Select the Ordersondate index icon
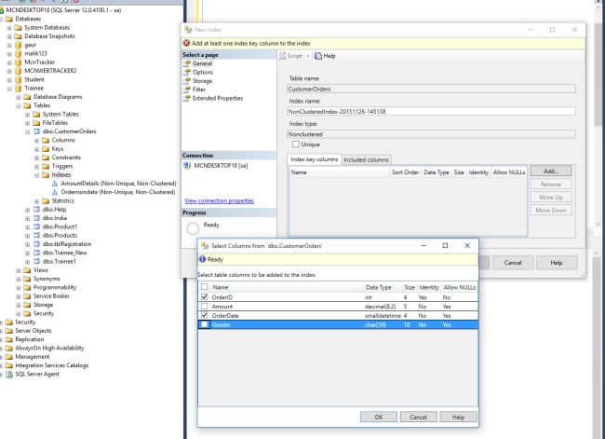 [54, 192]
